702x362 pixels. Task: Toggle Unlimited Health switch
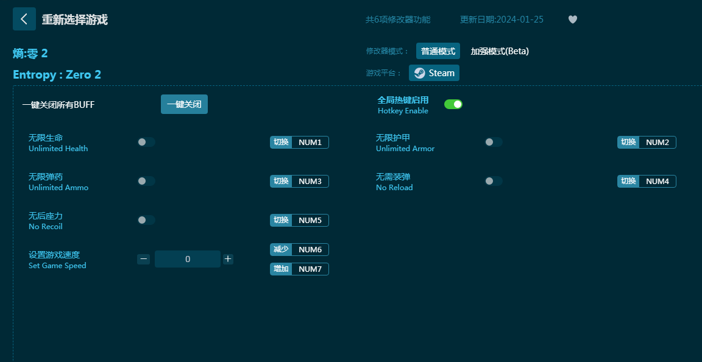coord(146,142)
